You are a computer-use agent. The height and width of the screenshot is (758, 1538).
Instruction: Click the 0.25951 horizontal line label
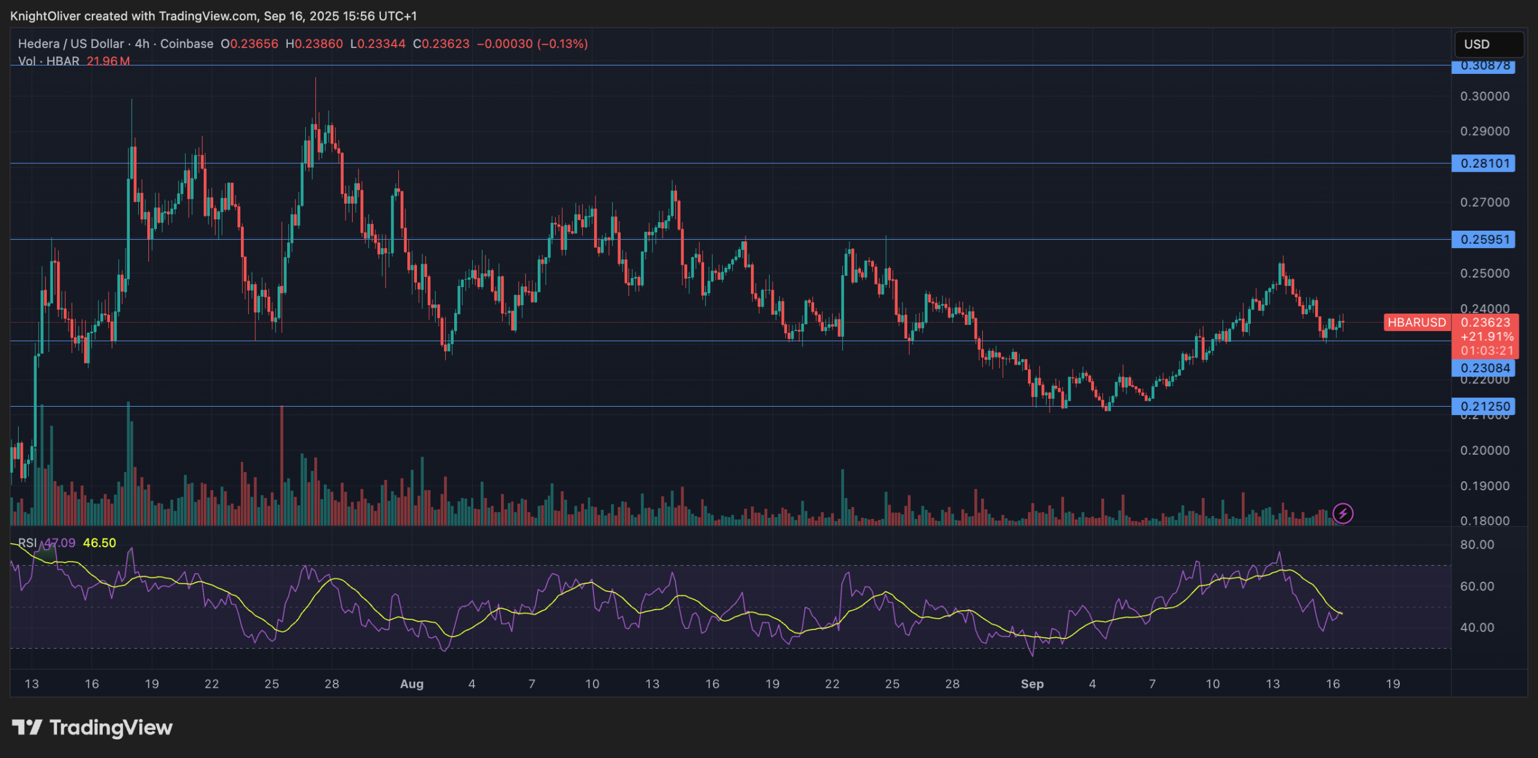(1483, 240)
